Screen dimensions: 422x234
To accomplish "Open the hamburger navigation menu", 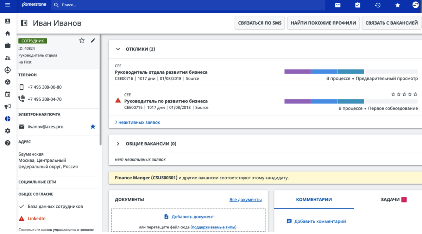I will pos(7,5).
